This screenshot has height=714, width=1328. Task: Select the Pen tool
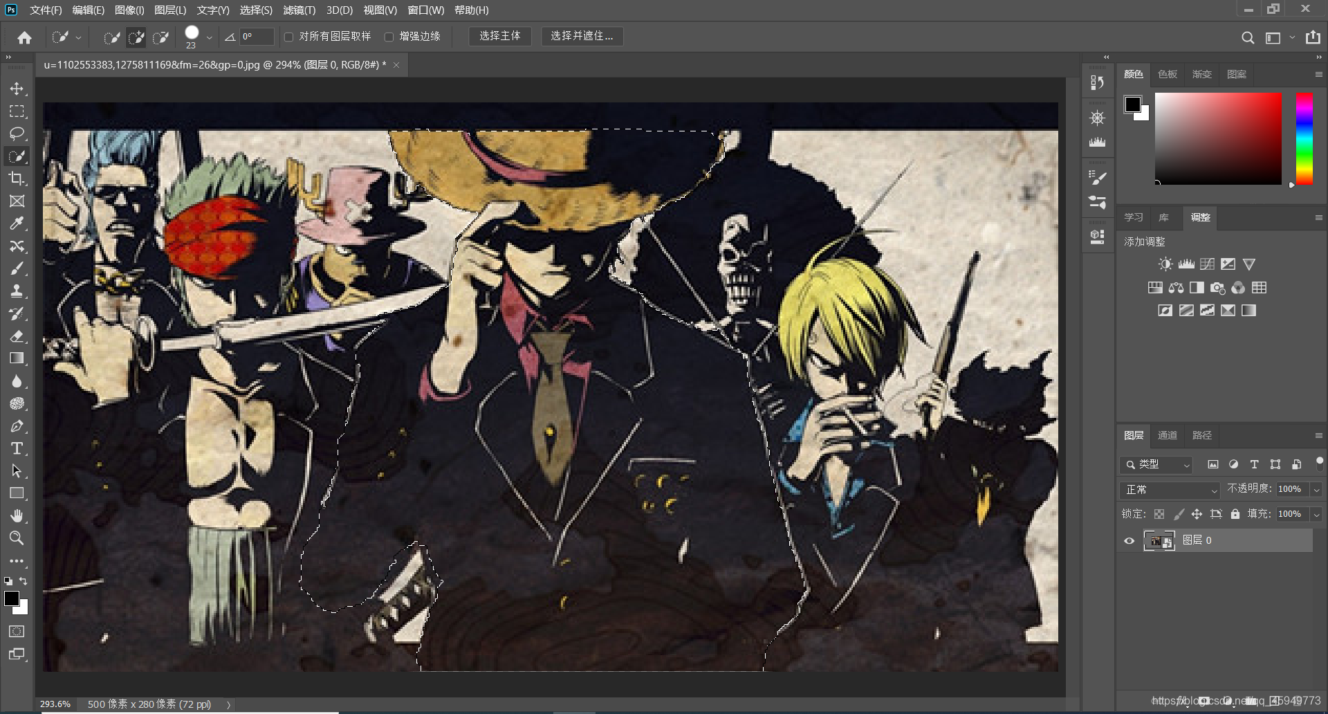click(x=17, y=425)
